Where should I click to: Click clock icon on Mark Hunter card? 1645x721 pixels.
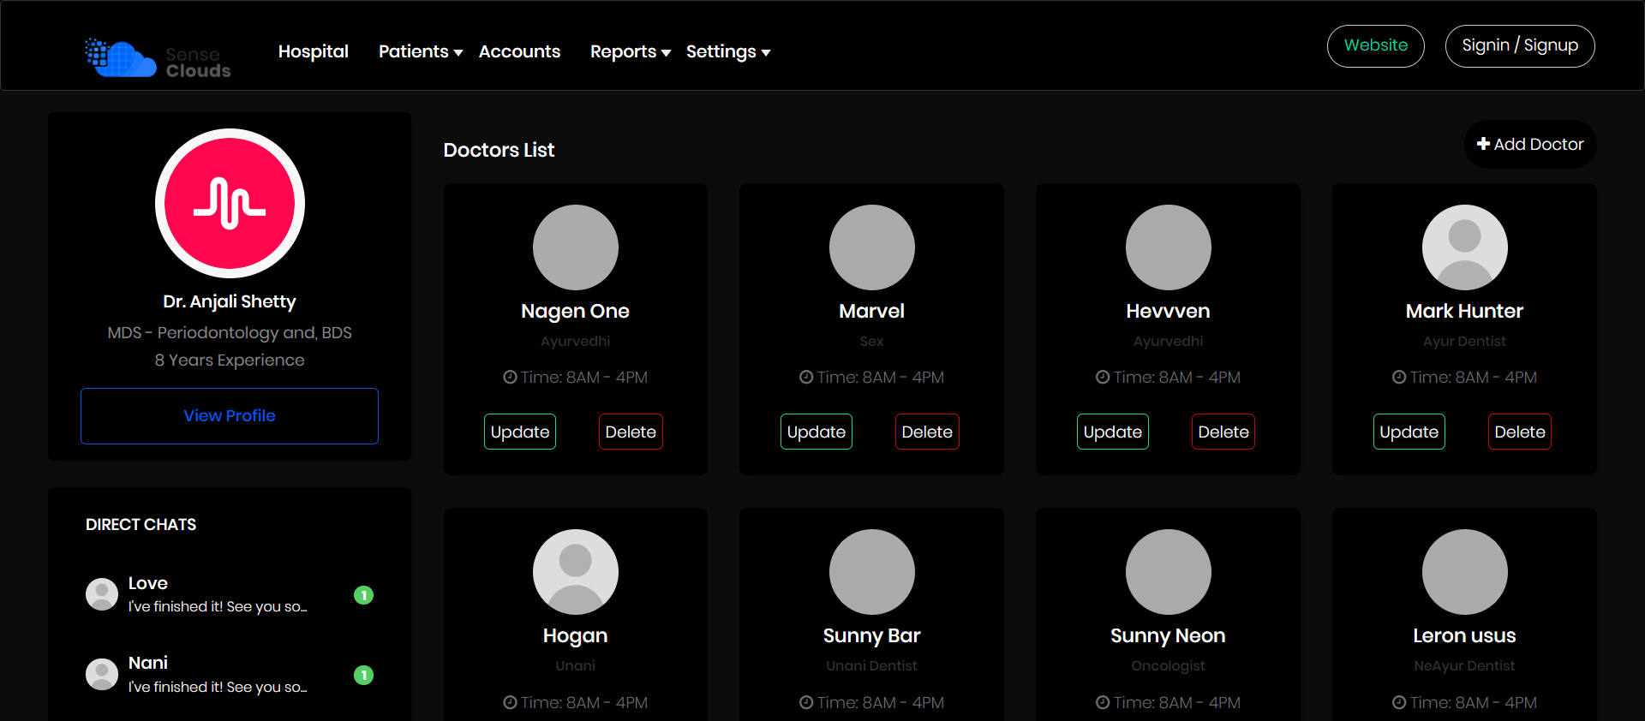coord(1399,377)
